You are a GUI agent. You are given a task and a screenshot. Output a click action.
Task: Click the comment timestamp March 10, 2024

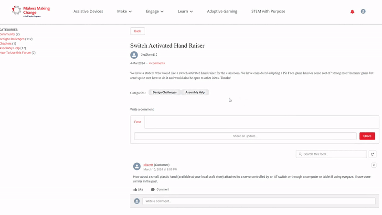click(160, 170)
